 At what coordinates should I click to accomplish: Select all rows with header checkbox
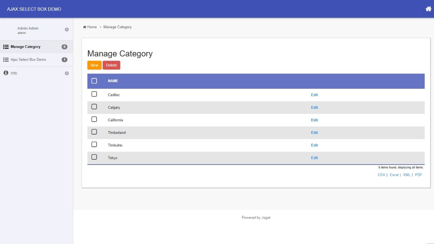(x=94, y=81)
